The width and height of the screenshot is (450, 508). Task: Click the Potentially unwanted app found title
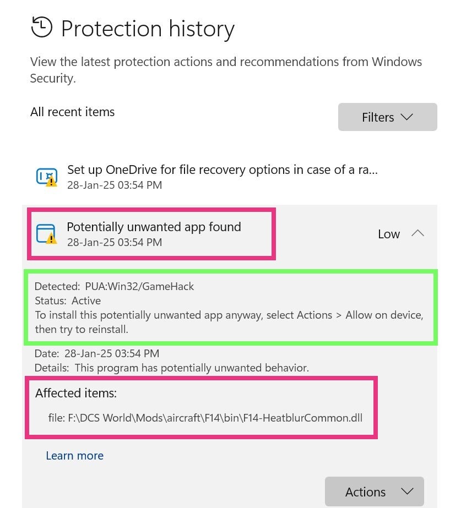[x=154, y=227]
